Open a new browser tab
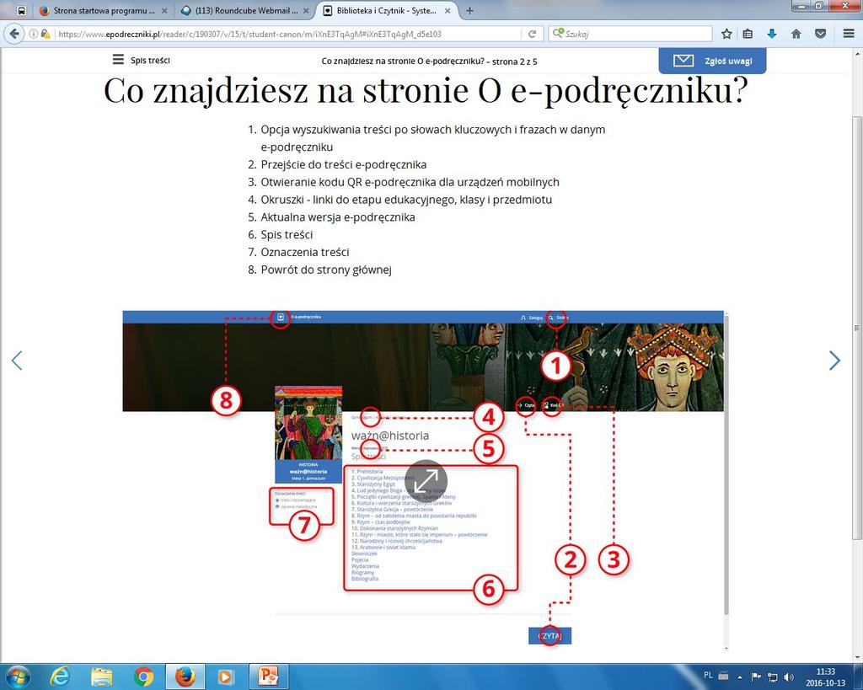Screen dimensions: 863x690 click(x=469, y=10)
